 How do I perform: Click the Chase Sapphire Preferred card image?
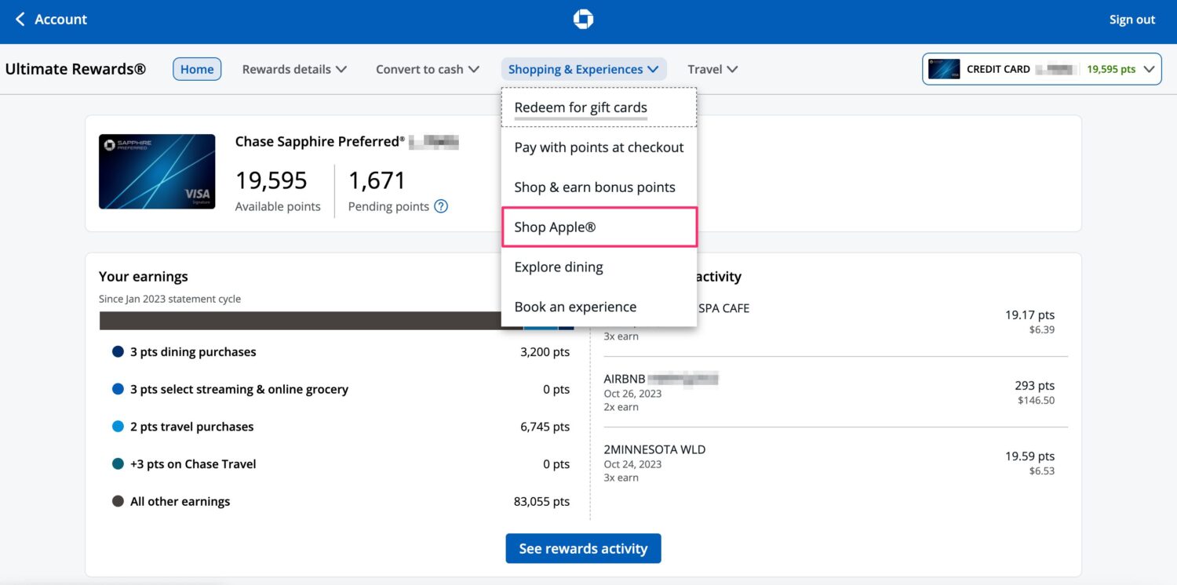[156, 171]
